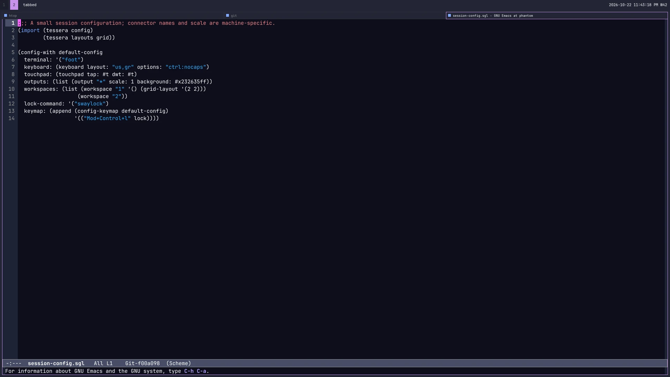The width and height of the screenshot is (670, 377).
Task: Click the (Scheme) major mode indicator
Action: pos(179,363)
